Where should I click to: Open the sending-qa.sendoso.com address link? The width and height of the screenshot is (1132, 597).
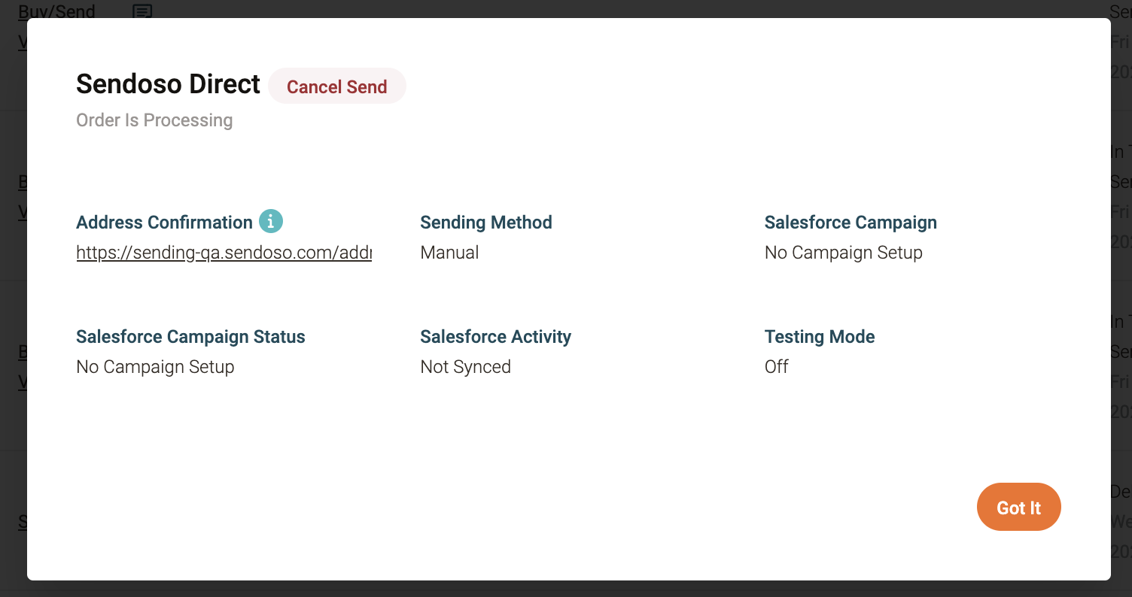[x=224, y=253]
